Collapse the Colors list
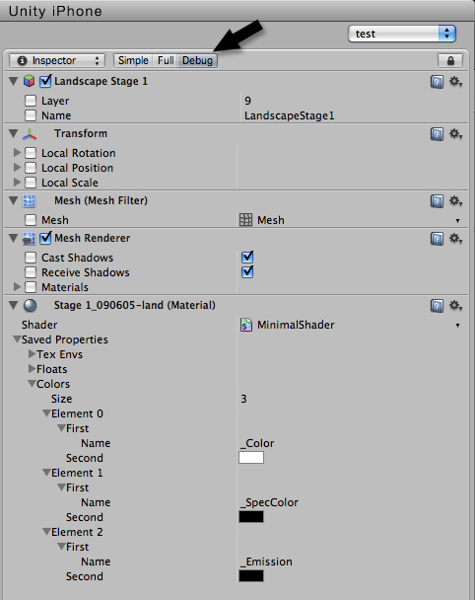 33,384
